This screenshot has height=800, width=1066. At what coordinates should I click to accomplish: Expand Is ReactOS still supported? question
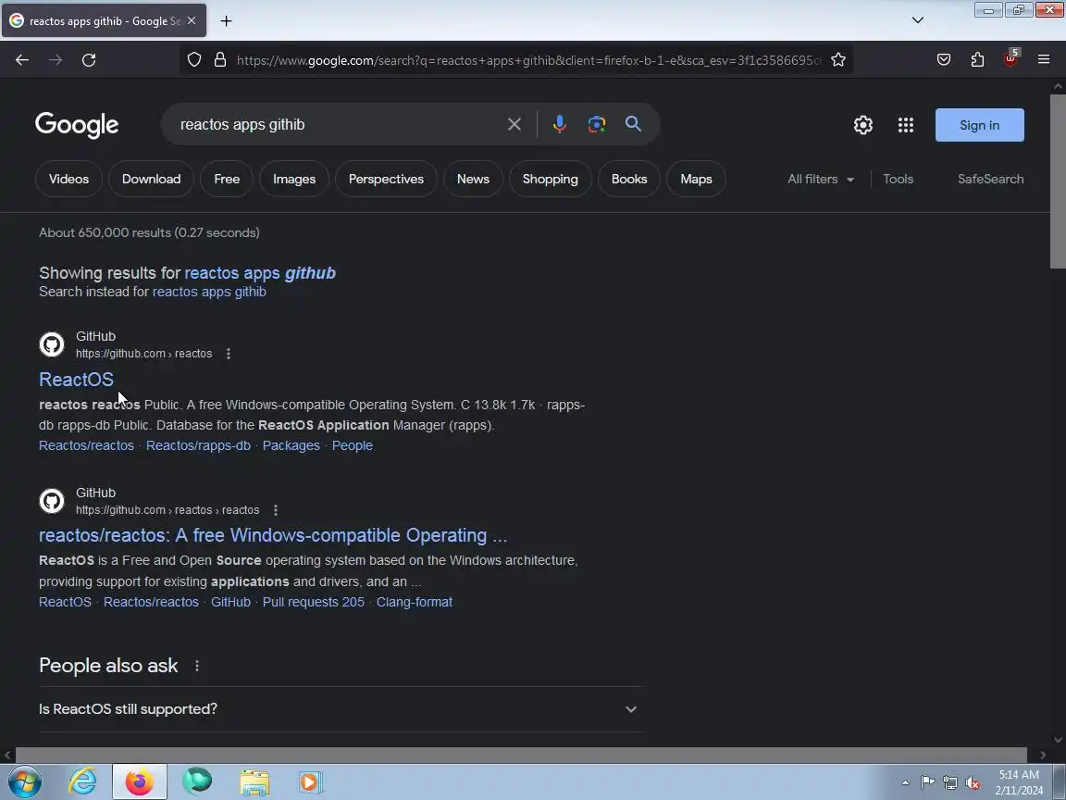point(341,709)
